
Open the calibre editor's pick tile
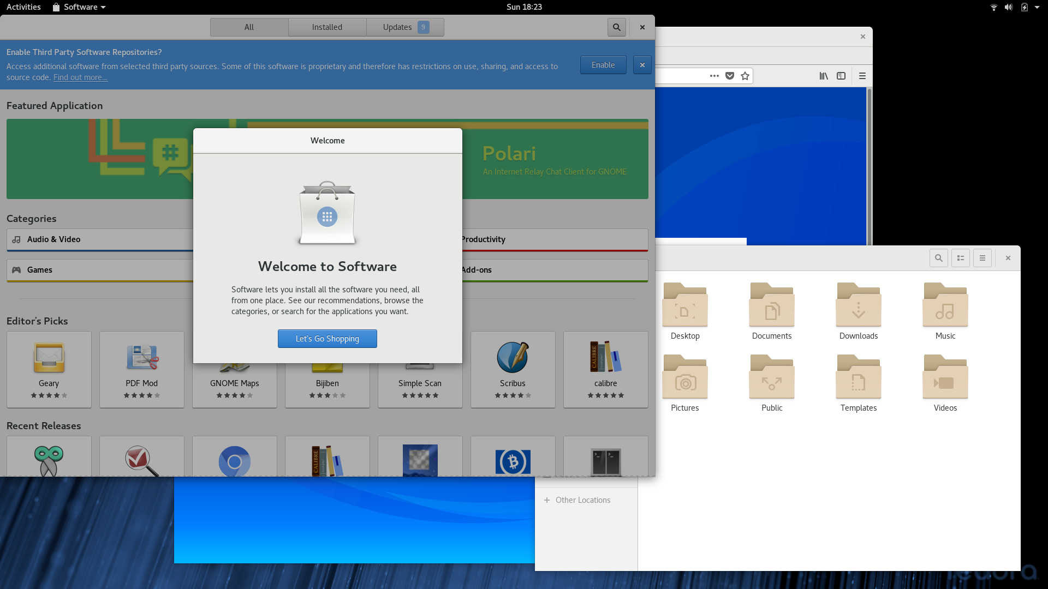point(606,369)
